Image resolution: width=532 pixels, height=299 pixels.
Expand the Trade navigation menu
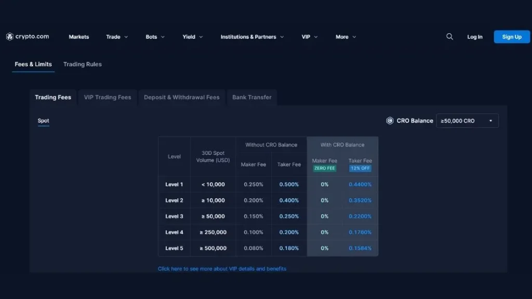(116, 37)
